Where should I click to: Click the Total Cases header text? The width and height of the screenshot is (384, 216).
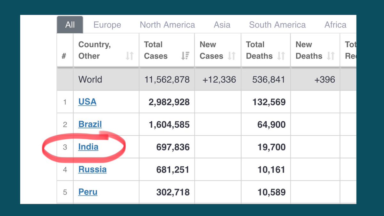coord(156,50)
